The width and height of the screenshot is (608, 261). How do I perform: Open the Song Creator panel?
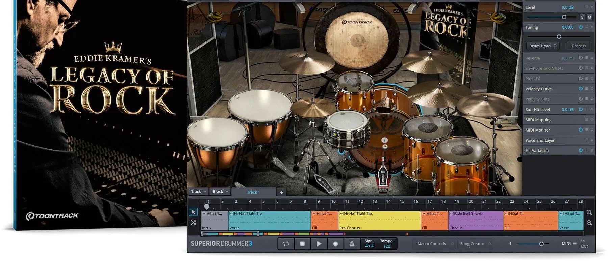coord(475,244)
